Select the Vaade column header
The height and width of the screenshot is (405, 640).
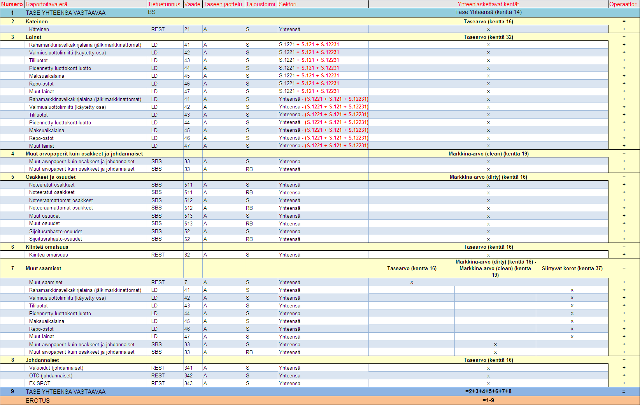193,4
